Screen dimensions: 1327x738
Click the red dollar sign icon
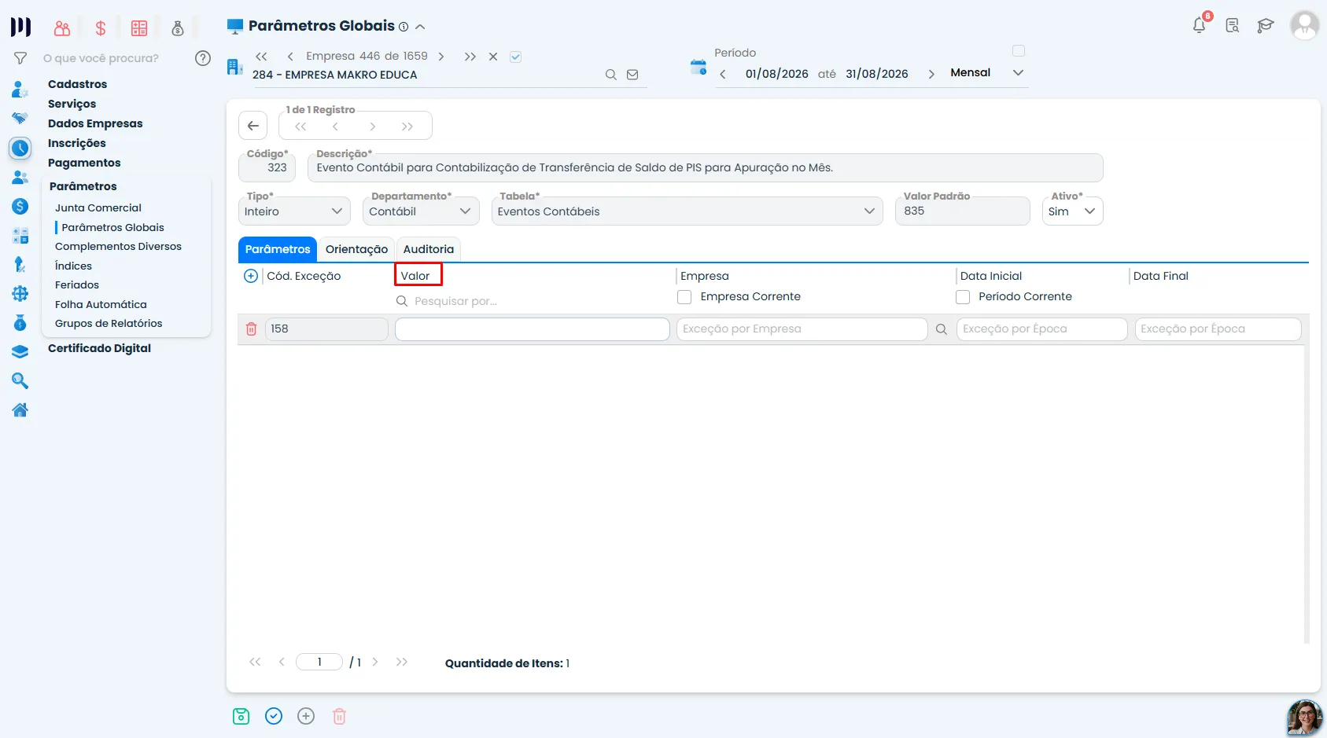(x=101, y=28)
